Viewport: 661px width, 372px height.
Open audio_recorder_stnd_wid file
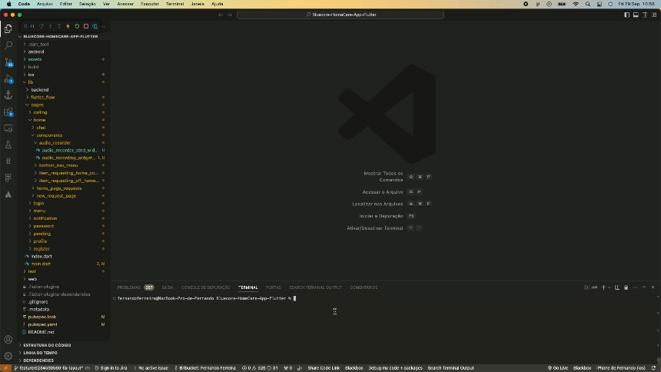[69, 150]
